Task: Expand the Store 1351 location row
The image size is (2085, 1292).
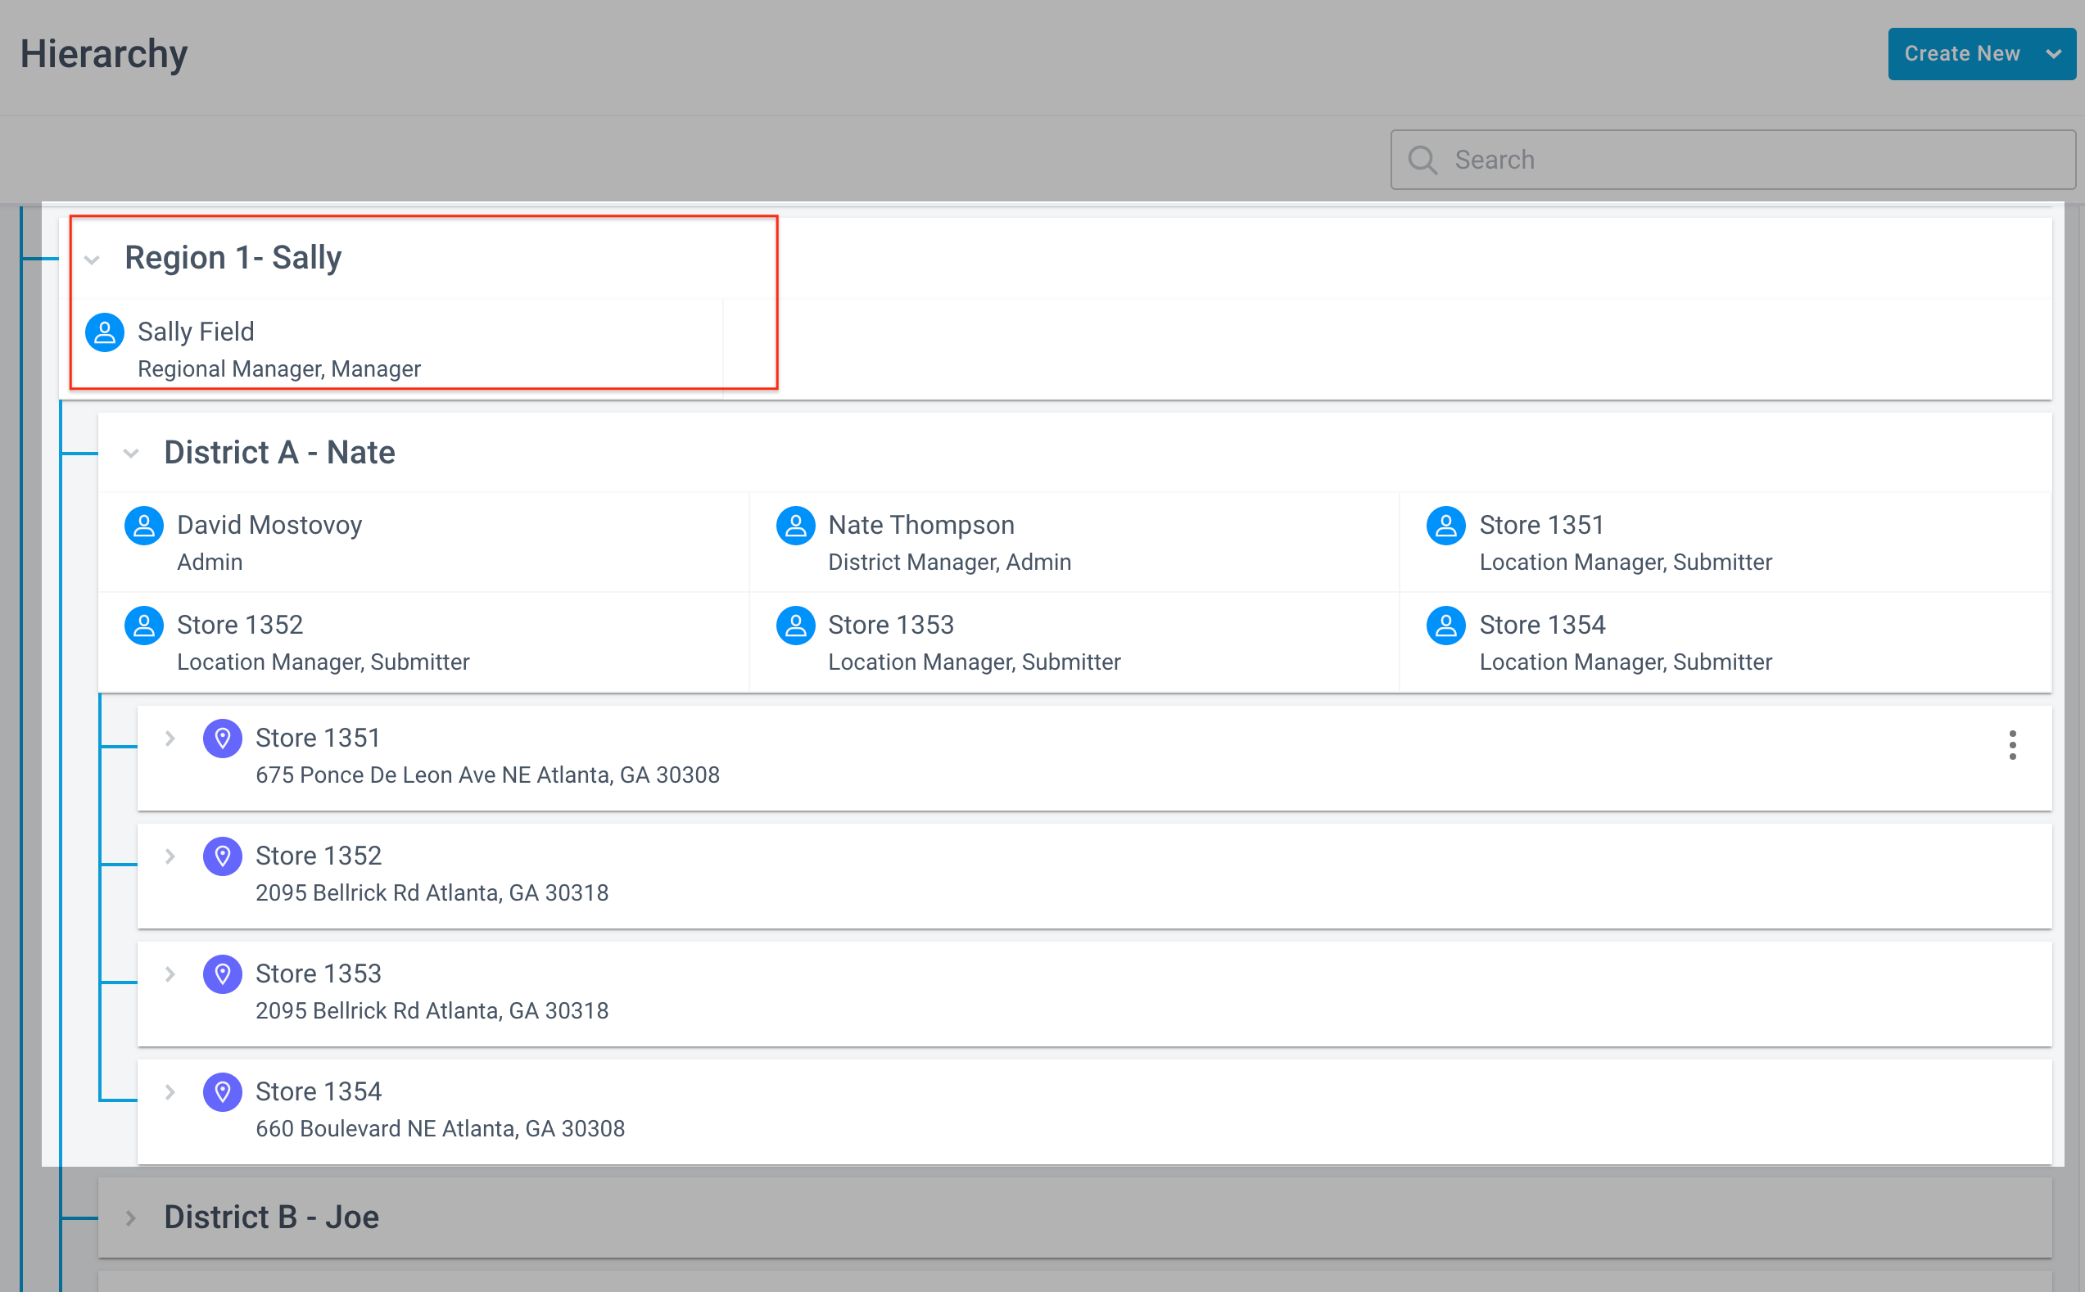Action: click(x=170, y=739)
